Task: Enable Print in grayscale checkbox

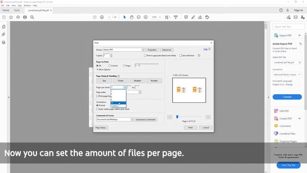Action: pos(145,56)
